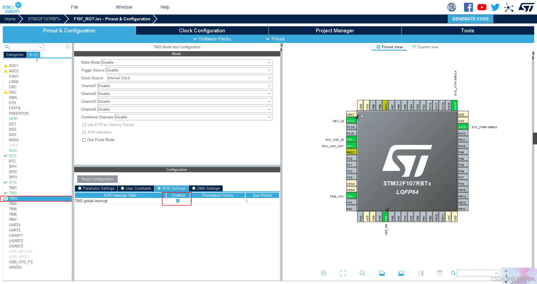Open the Help menu
Image resolution: width=537 pixels, height=284 pixels.
[165, 7]
